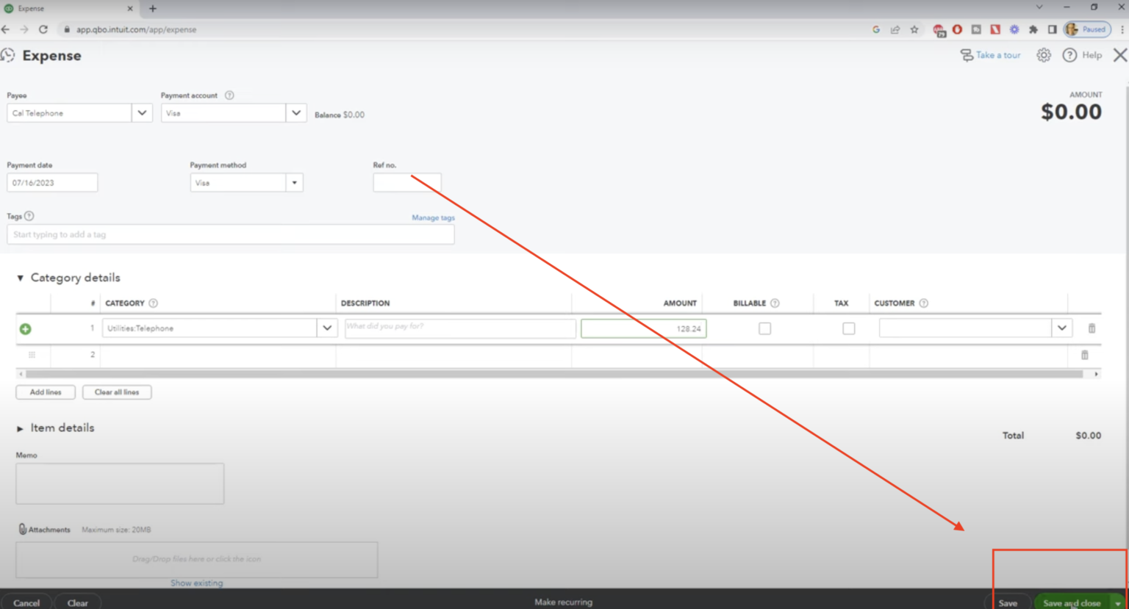This screenshot has width=1129, height=609.
Task: Enable the Billable checkbox on line 1
Action: (764, 328)
